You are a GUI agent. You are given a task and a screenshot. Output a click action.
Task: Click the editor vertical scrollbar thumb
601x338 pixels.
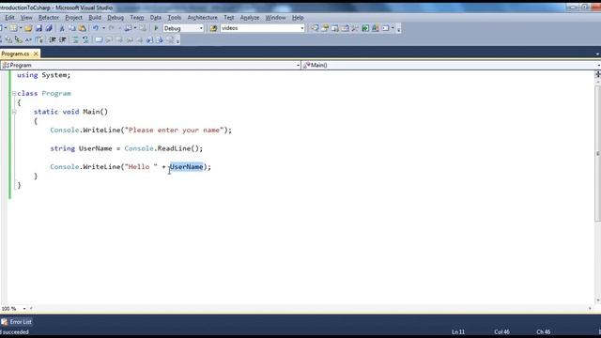[597, 153]
